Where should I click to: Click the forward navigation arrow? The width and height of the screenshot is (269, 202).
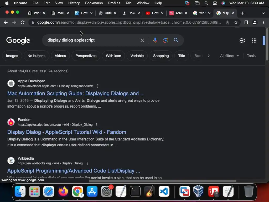point(14,23)
